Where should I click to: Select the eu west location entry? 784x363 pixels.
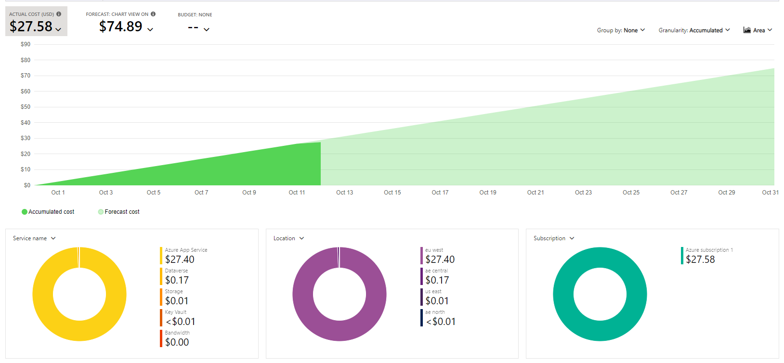[438, 256]
